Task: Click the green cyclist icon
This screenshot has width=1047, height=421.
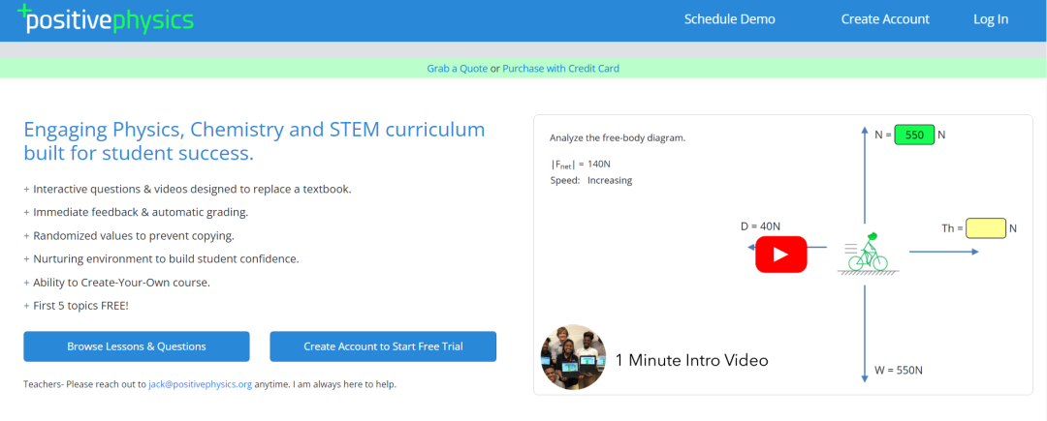Action: pyautogui.click(x=868, y=253)
